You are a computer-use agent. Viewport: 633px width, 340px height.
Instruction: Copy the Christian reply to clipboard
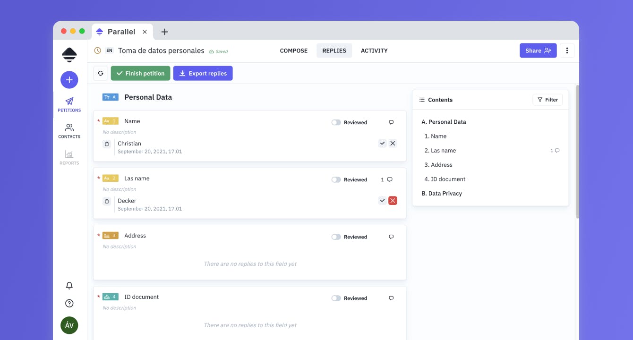pyautogui.click(x=107, y=144)
